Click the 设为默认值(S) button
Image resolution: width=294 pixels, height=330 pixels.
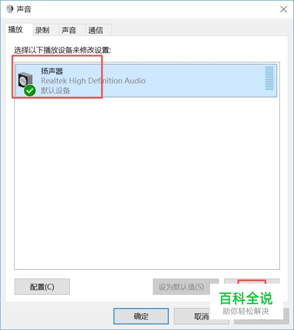point(181,287)
